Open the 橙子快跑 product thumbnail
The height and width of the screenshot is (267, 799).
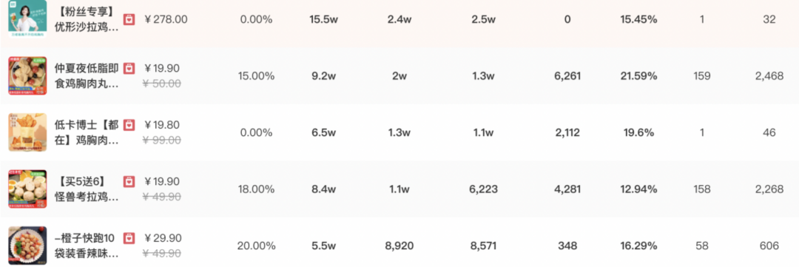27,246
